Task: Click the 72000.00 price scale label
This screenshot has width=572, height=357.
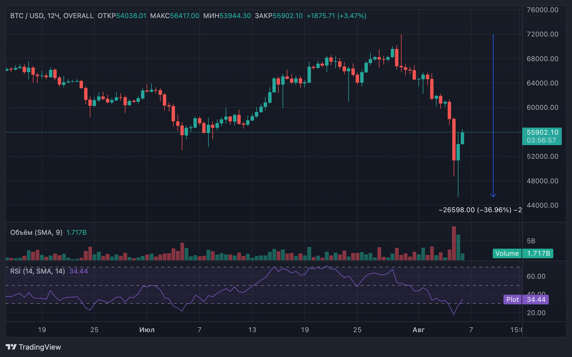Action: [x=542, y=34]
